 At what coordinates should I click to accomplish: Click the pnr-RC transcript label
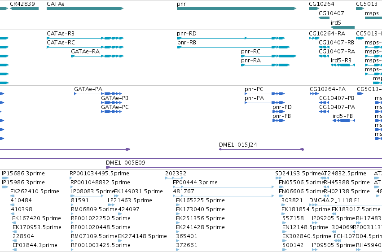tap(250, 52)
